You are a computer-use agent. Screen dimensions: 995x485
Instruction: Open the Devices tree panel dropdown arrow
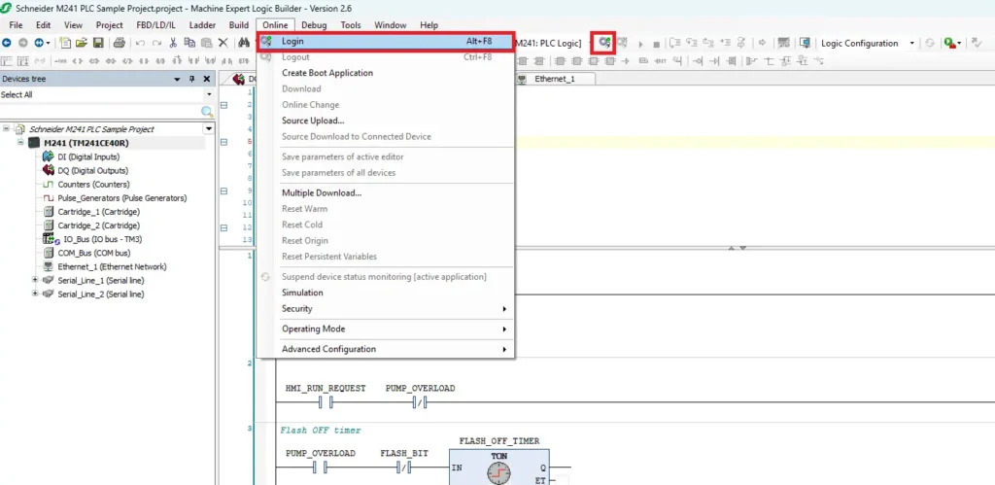(178, 80)
